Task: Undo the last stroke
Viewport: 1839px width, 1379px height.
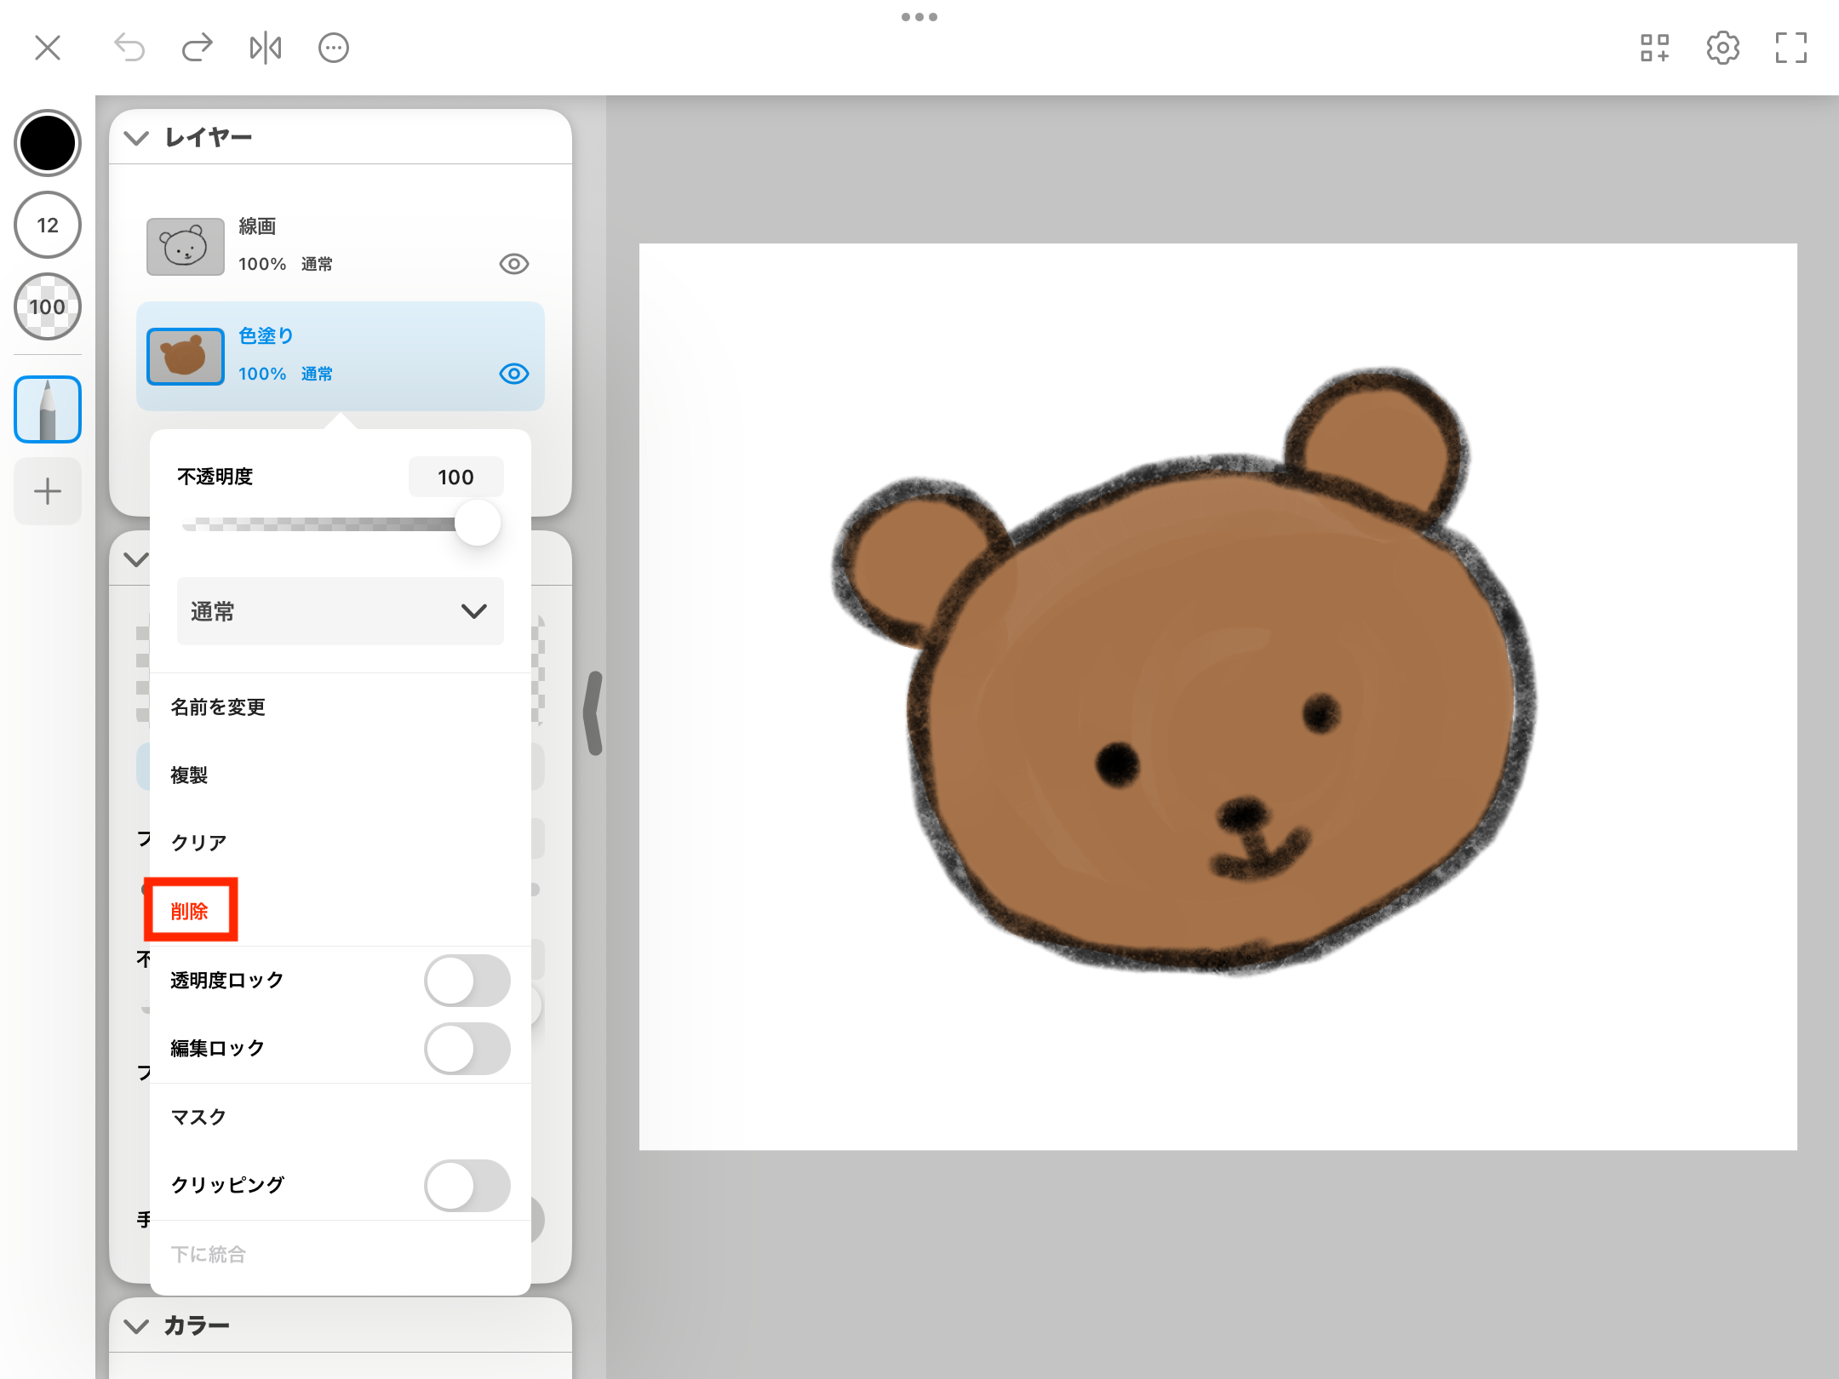Action: tap(129, 48)
